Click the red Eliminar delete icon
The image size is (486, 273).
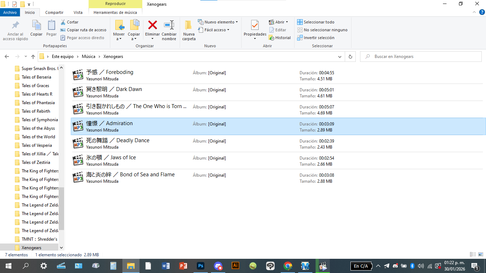(x=152, y=25)
